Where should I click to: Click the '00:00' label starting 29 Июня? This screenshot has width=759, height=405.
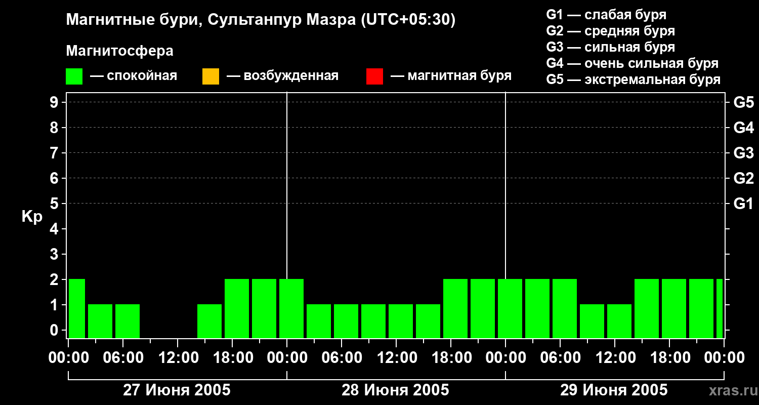pos(505,358)
